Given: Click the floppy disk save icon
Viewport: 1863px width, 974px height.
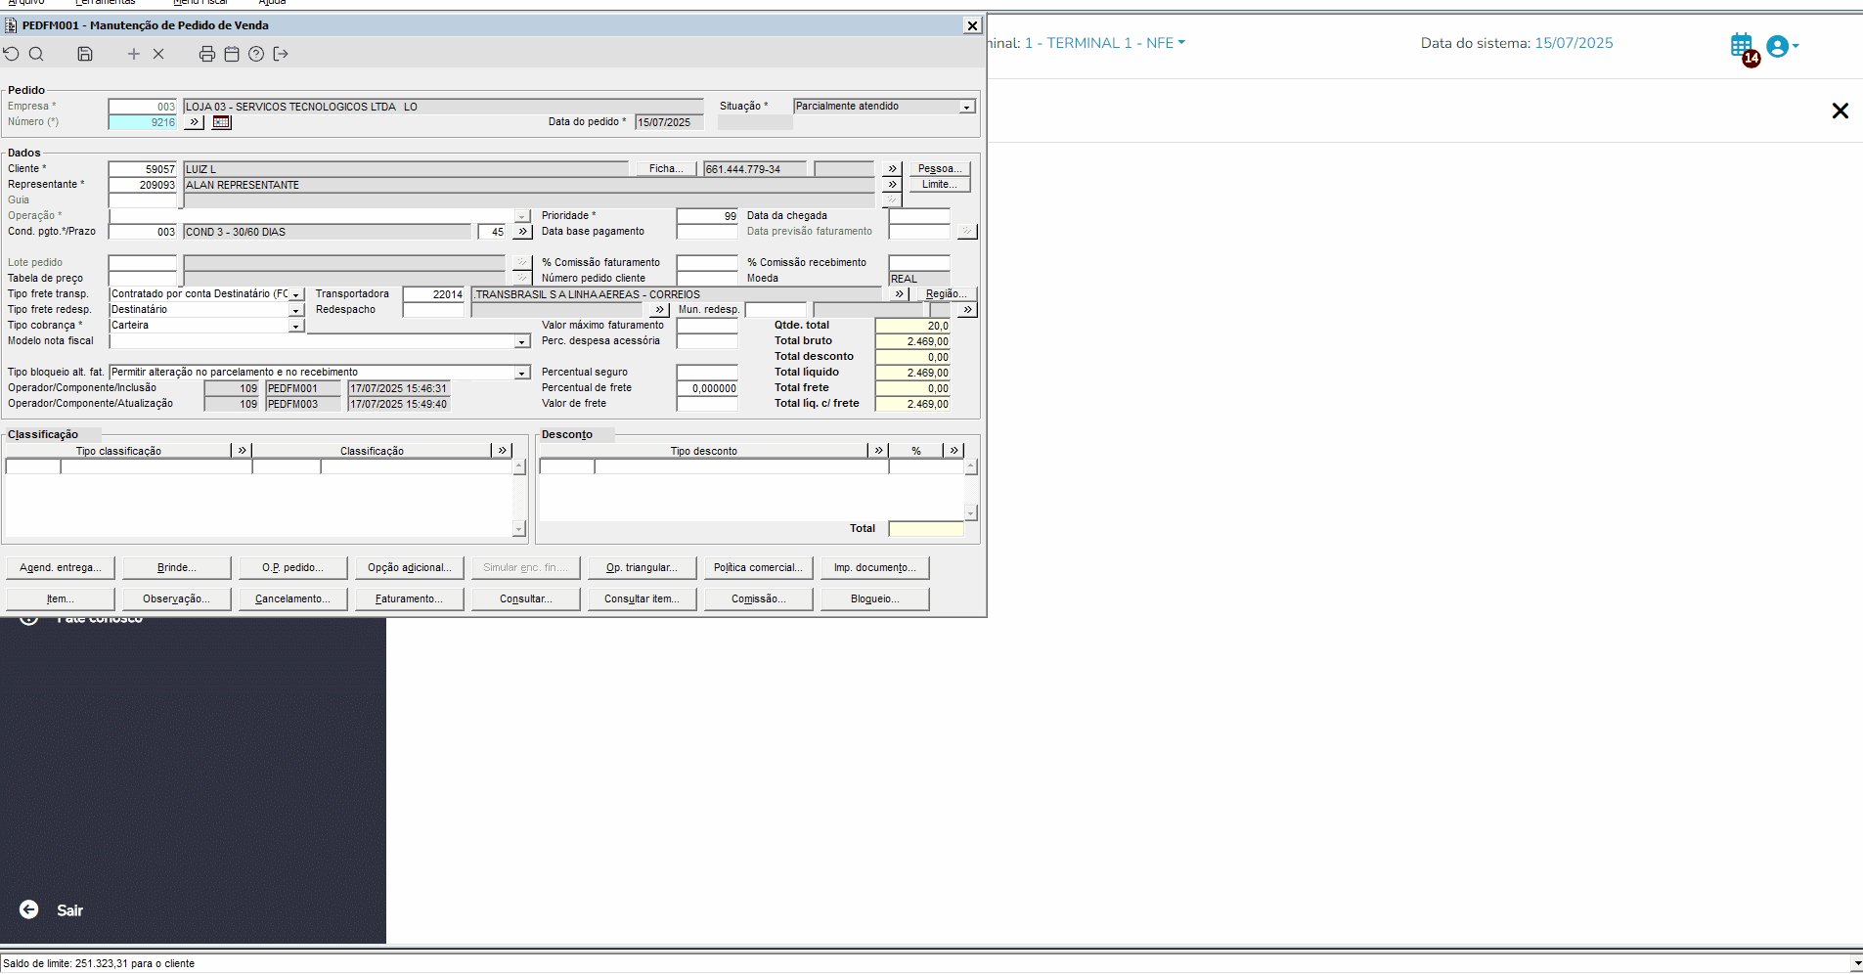Looking at the screenshot, I should [x=85, y=54].
